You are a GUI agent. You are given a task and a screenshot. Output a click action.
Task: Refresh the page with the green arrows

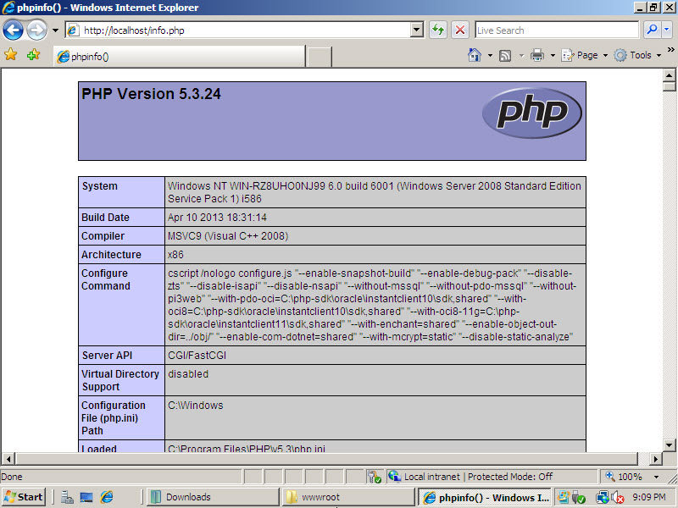[438, 30]
